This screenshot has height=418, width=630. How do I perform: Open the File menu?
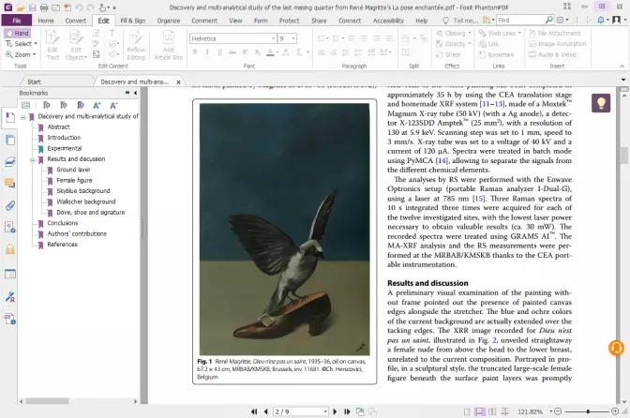point(17,21)
